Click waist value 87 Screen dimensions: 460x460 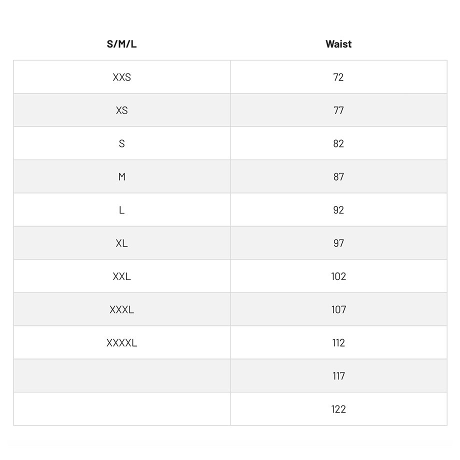(x=338, y=176)
